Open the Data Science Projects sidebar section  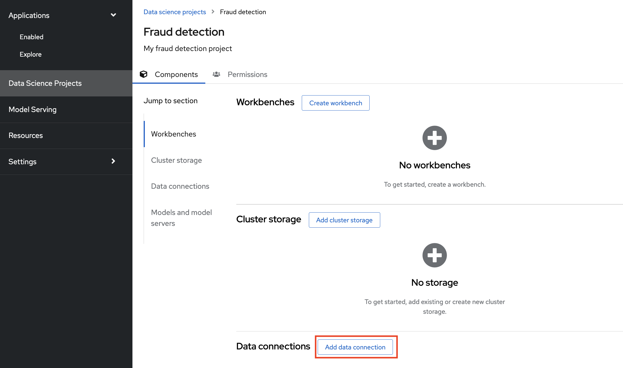[x=45, y=83]
